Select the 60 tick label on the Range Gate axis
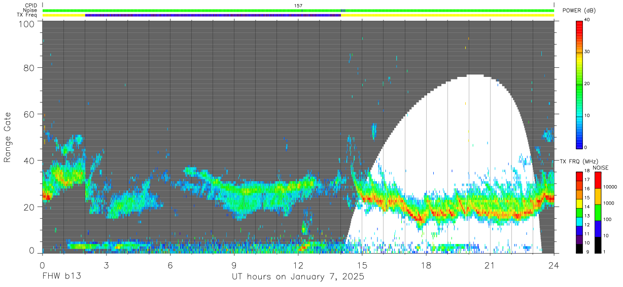The image size is (623, 287). pyautogui.click(x=29, y=114)
